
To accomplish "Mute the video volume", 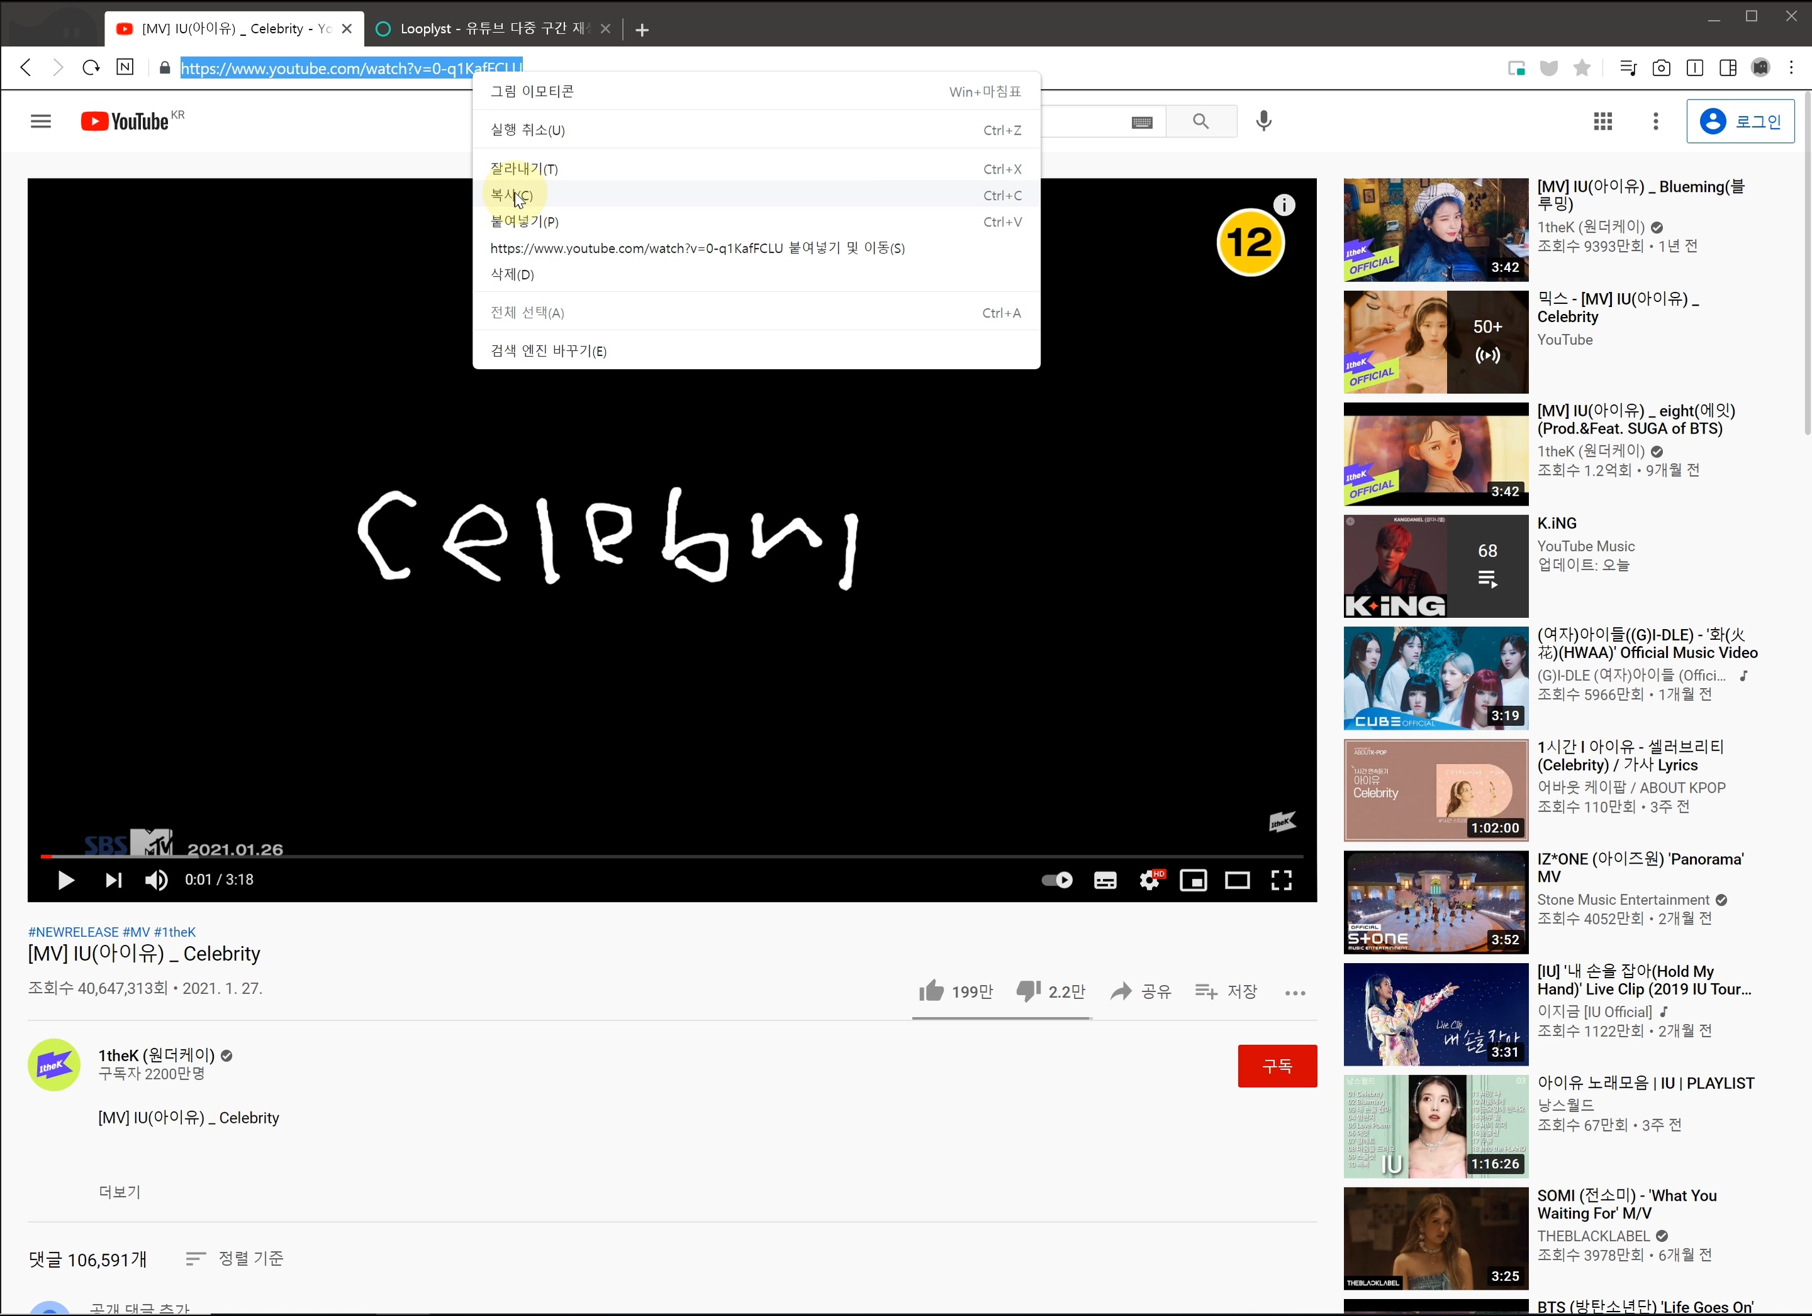I will pyautogui.click(x=156, y=879).
